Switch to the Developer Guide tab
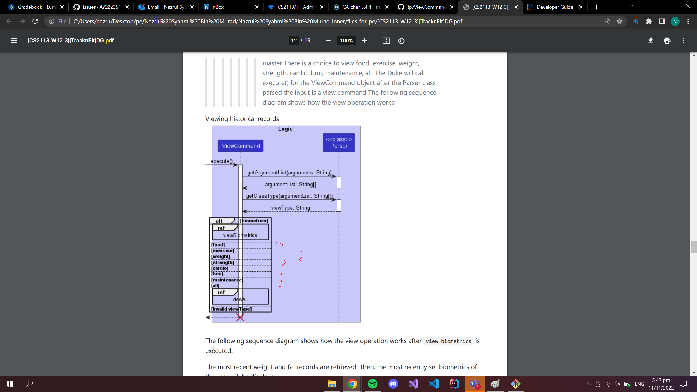 [x=555, y=7]
